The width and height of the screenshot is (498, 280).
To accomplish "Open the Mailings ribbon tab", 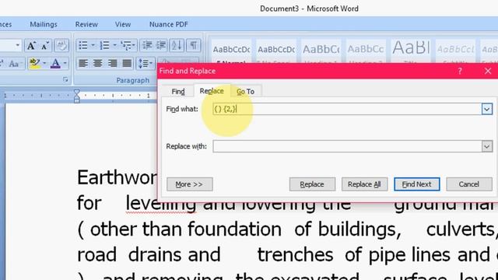I will 44,24.
